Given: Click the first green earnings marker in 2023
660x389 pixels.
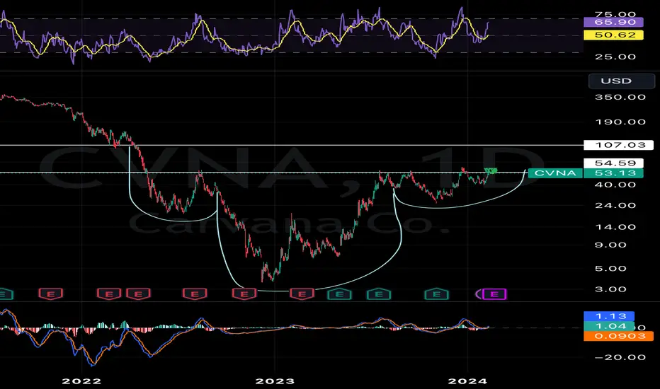Looking at the screenshot, I should coord(339,294).
